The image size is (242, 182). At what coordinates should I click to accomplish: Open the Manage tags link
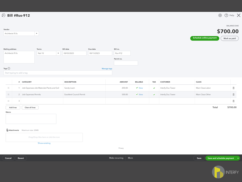coord(107,69)
